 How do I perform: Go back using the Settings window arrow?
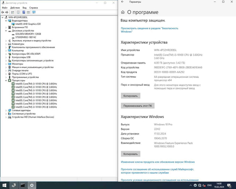pos(122,2)
